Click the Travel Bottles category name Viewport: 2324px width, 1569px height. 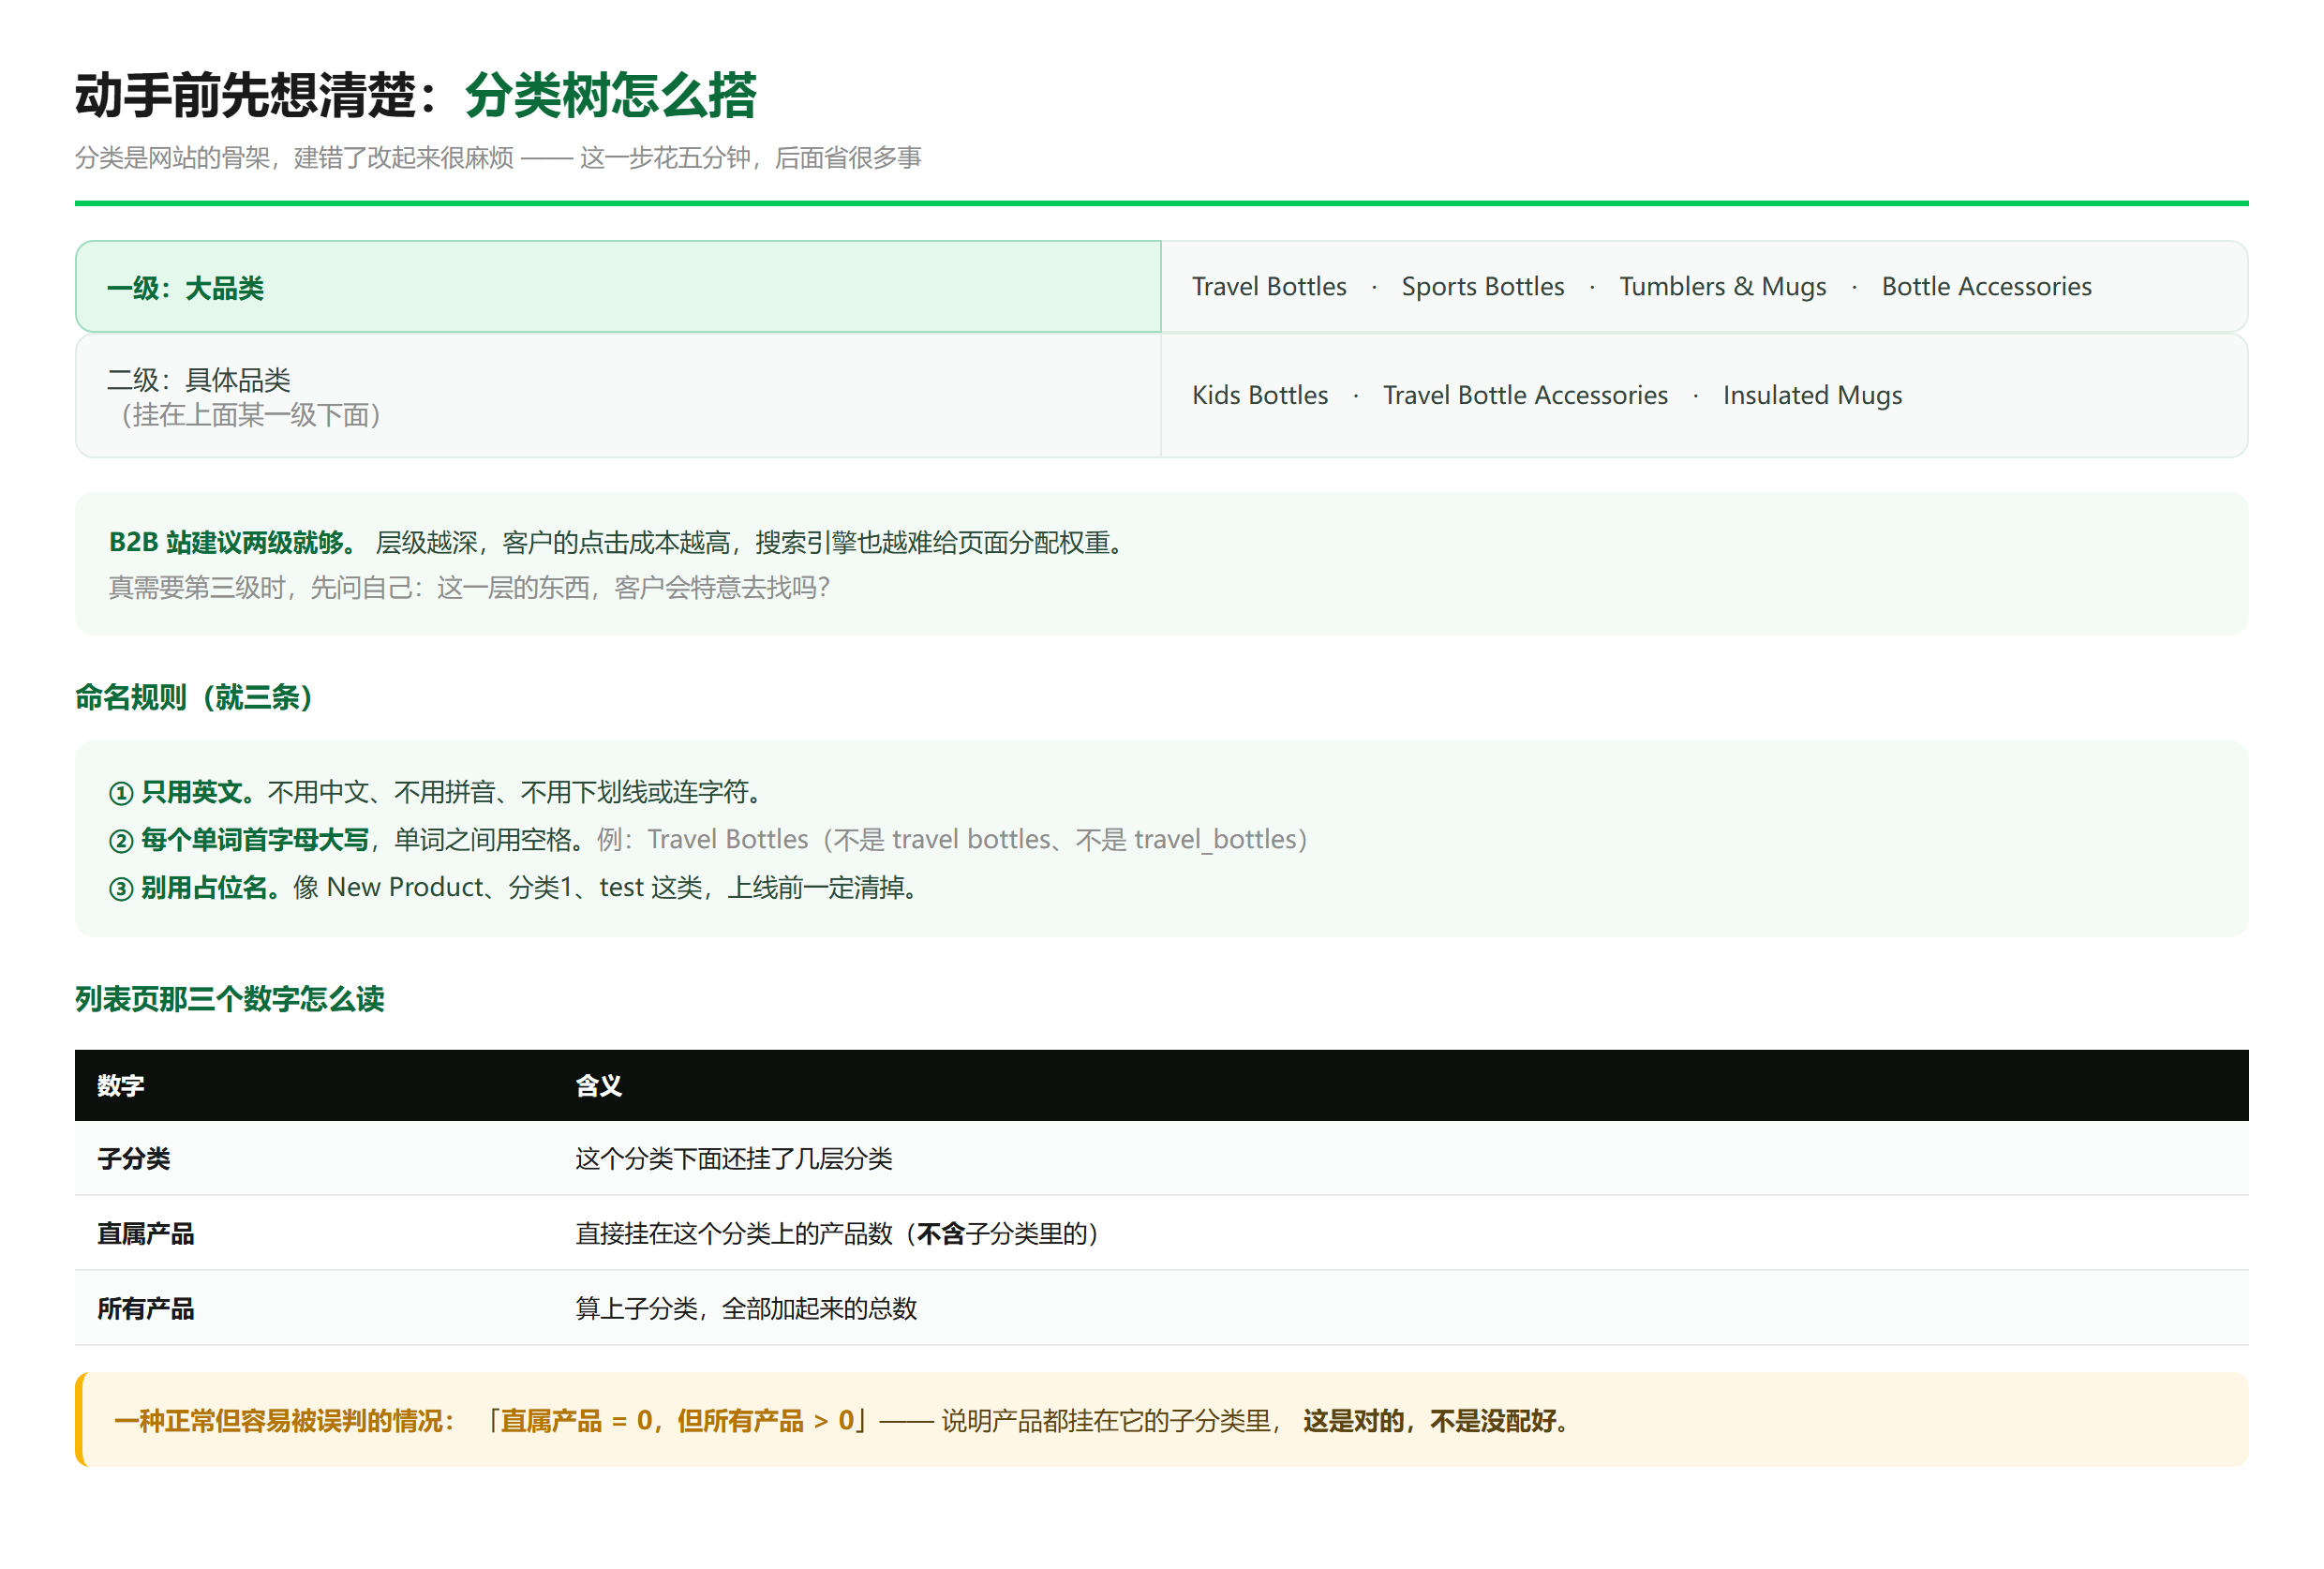pyautogui.click(x=1269, y=287)
